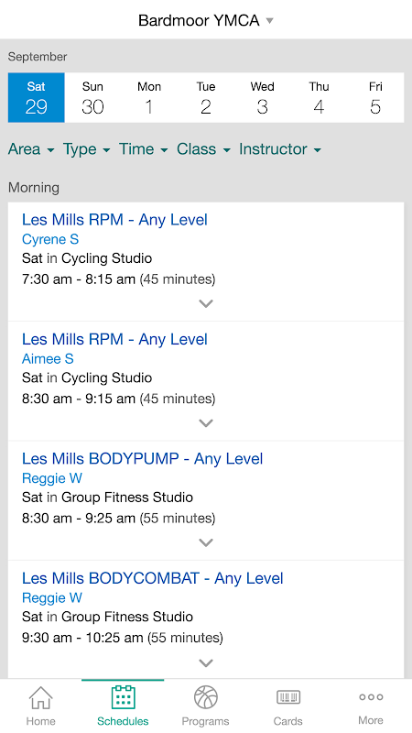Select Sun 30 in the date strip
The image size is (412, 733).
92,98
